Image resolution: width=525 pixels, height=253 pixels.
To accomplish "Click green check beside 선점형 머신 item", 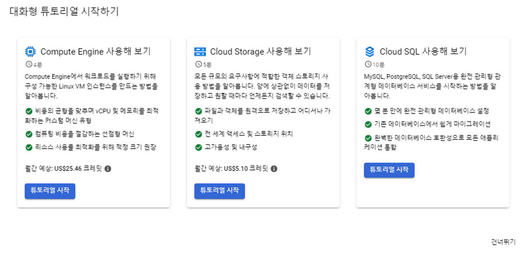I will [29, 134].
